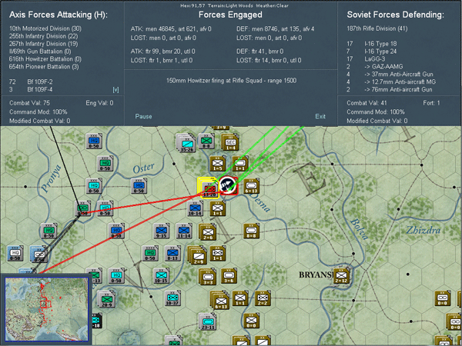Select the green Axis 20-9 infantry stack

click(x=105, y=300)
